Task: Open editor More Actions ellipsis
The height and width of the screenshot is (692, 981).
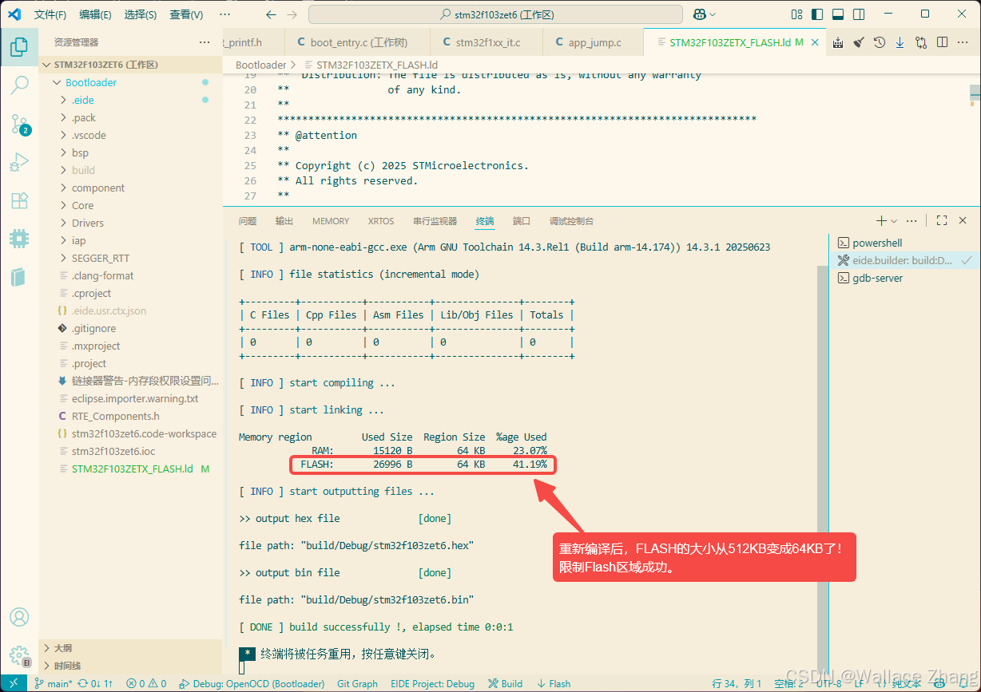Action: coord(963,42)
